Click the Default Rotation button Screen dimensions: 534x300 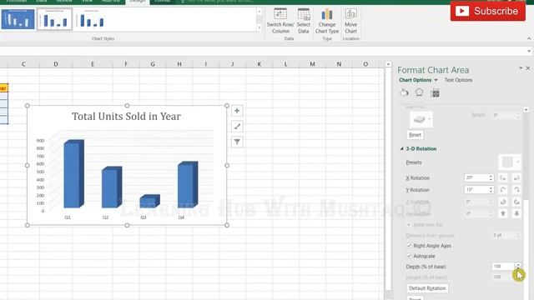pyautogui.click(x=427, y=288)
